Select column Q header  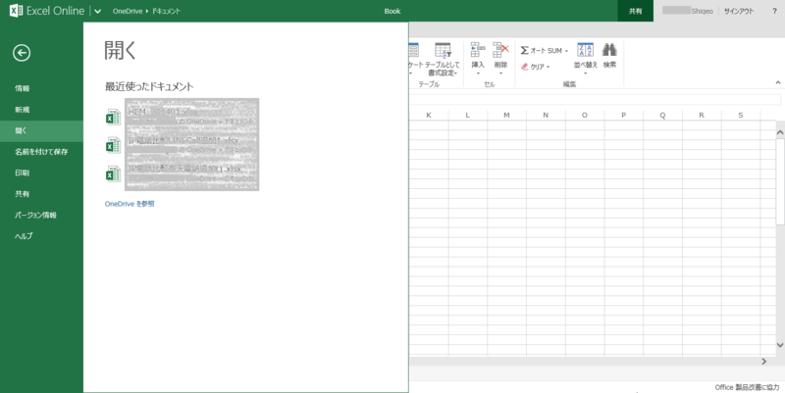[662, 116]
